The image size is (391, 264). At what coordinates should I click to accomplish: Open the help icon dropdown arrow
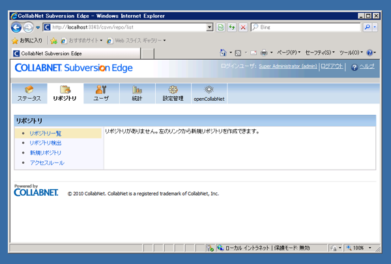click(x=375, y=53)
